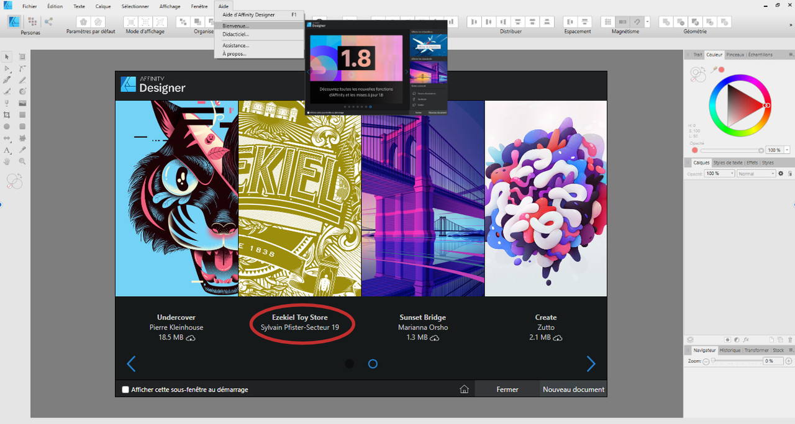This screenshot has width=795, height=424.
Task: Show previous samples with left arrow
Action: [x=131, y=364]
